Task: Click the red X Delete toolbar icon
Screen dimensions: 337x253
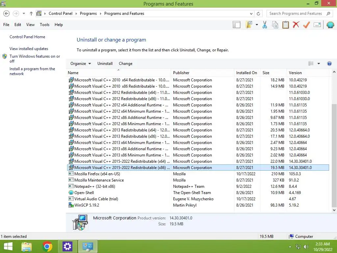Action: point(296,24)
